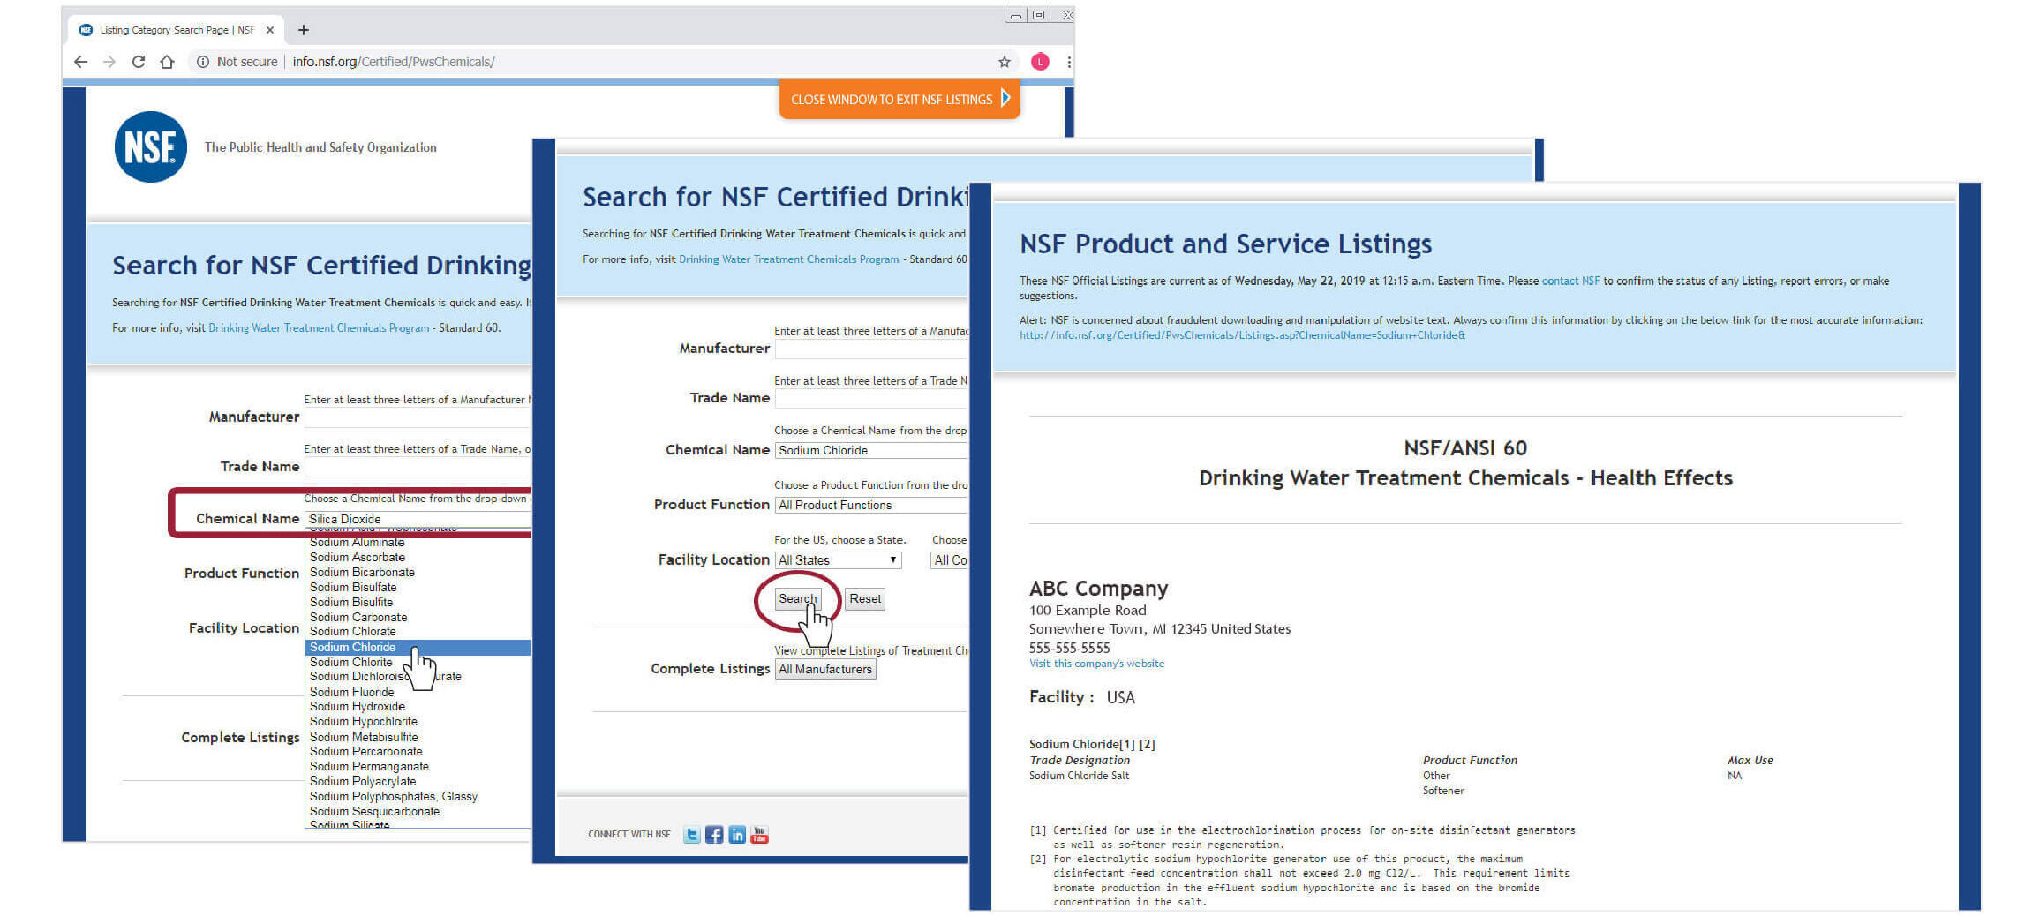
Task: Select Sodium Chloride from the chemical list
Action: tap(353, 647)
